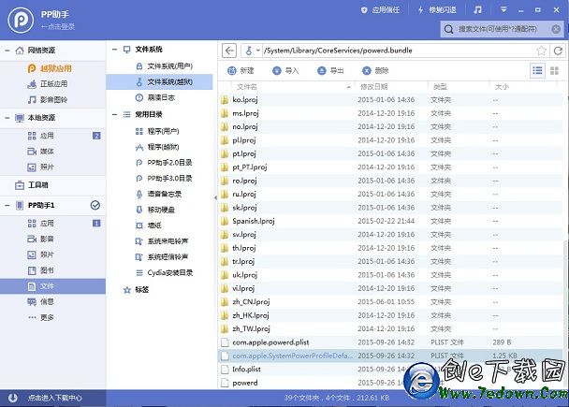
Task: Clear the search box with X icon
Action: (556, 29)
